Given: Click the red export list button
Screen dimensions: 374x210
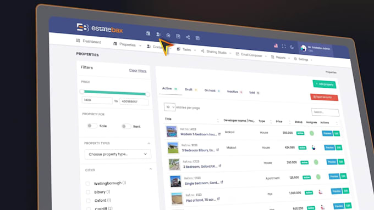Looking at the screenshot, I should click(x=324, y=97).
